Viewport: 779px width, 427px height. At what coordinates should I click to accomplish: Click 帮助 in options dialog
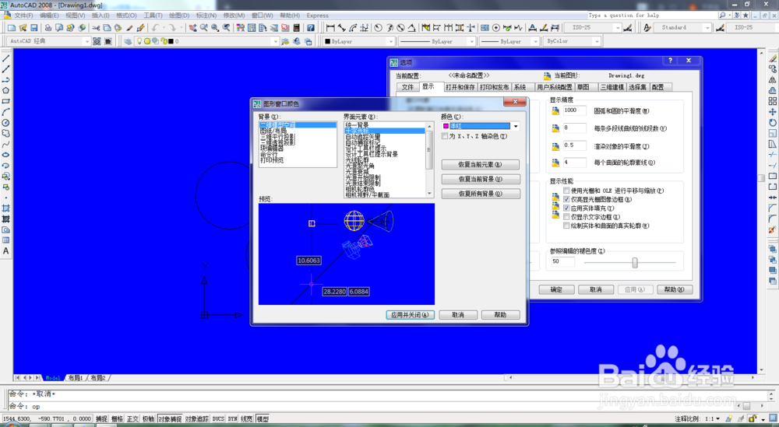[x=674, y=289]
